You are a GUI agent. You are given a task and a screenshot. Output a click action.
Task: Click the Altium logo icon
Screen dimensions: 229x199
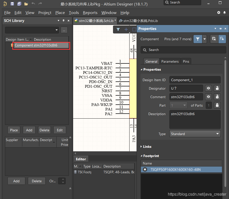pos(5,4)
